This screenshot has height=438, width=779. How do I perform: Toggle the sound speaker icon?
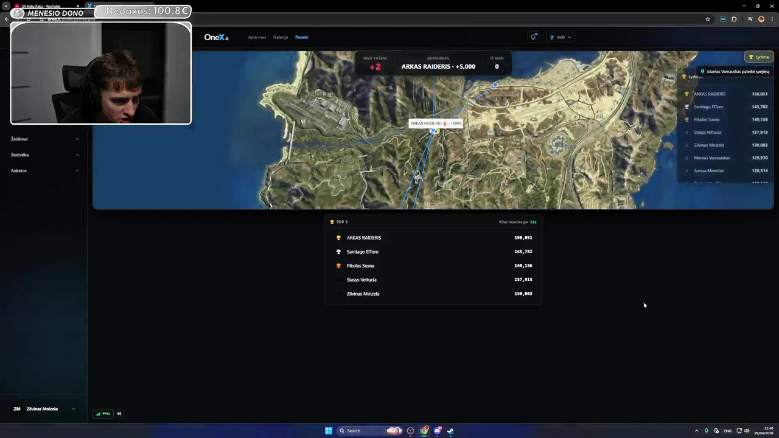(119, 414)
